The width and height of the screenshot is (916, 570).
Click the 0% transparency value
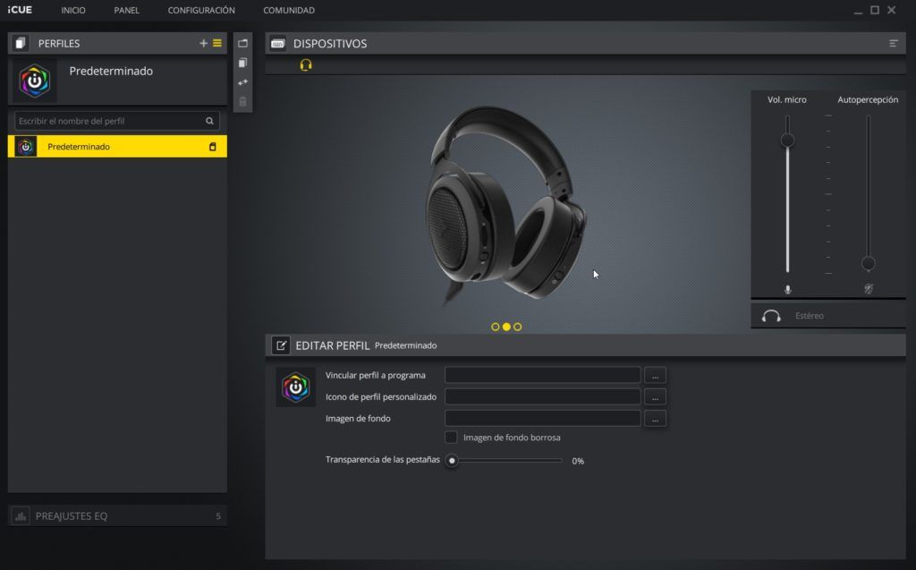(578, 461)
